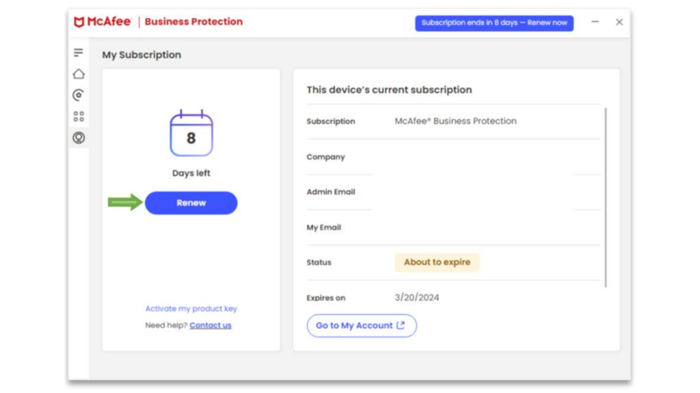The image size is (700, 393).
Task: Close the McAfee window with X
Action: coord(619,22)
